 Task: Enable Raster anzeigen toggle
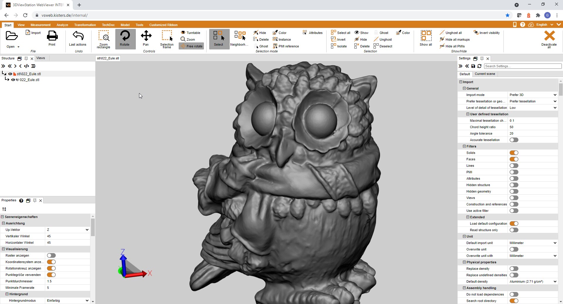click(x=51, y=255)
